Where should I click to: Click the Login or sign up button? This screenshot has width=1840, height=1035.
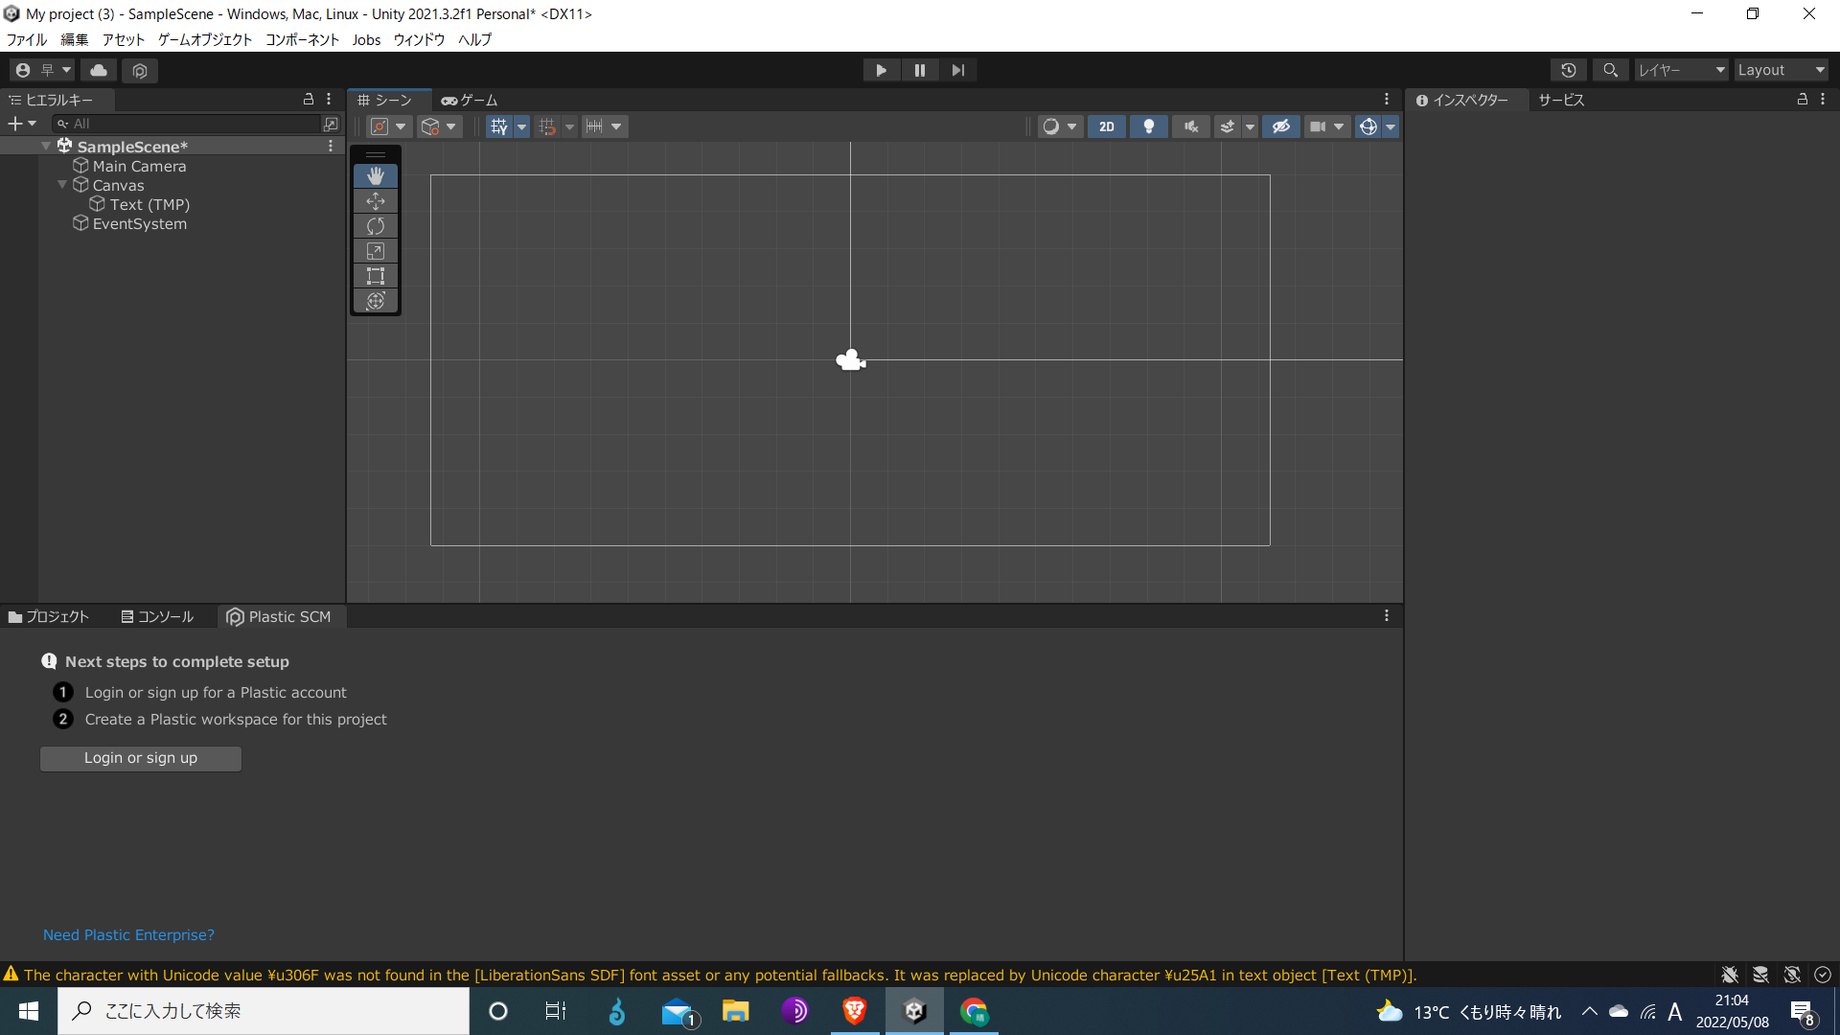[x=141, y=758]
